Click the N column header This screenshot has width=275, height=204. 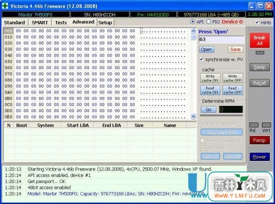(x=9, y=125)
